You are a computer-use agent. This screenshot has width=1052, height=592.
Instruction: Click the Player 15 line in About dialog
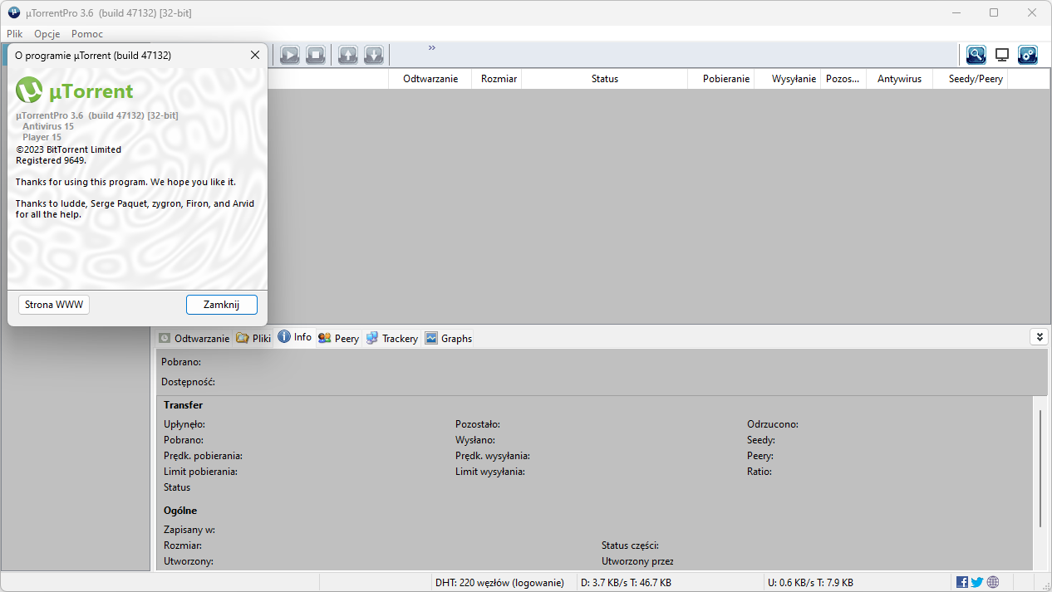[42, 137]
